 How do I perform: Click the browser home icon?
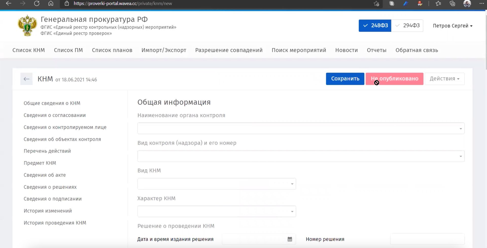click(50, 4)
